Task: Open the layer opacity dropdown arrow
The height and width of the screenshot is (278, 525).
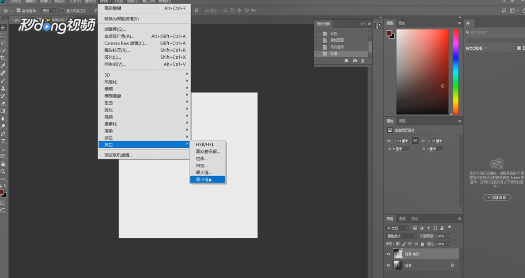Action: click(x=448, y=236)
